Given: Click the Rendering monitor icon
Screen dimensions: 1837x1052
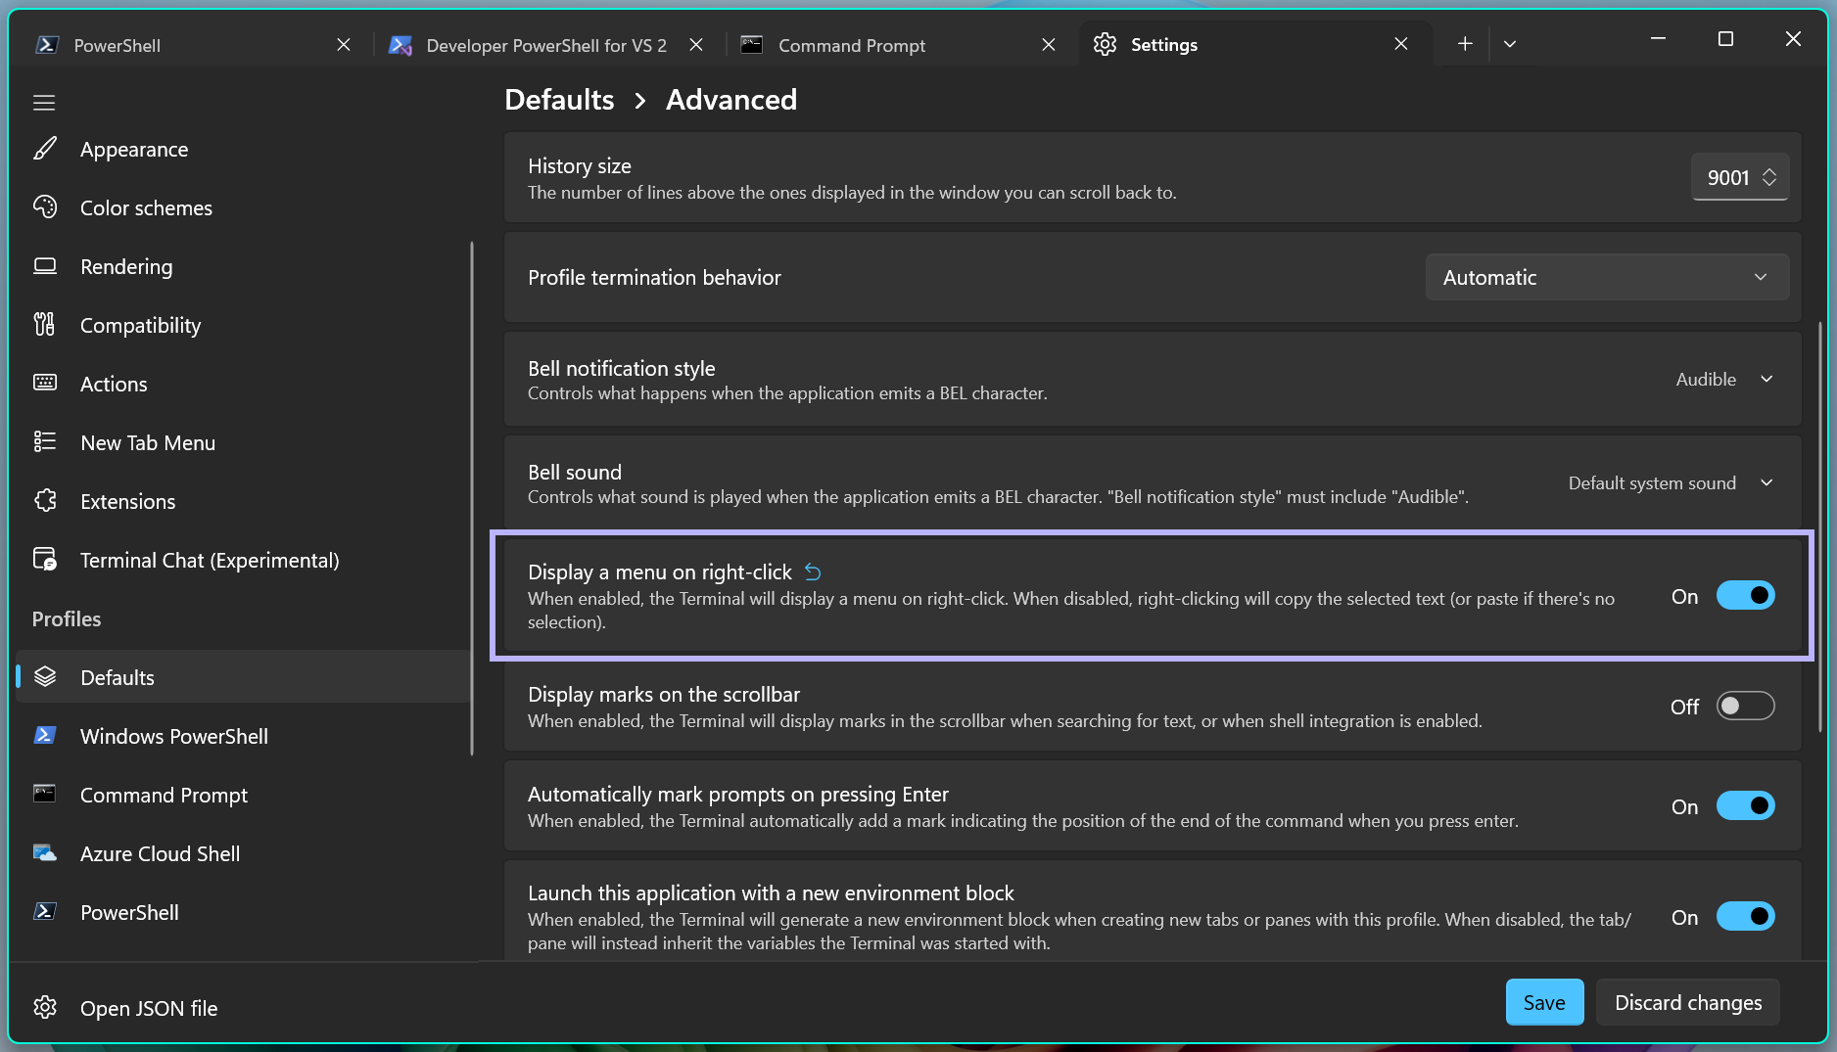Looking at the screenshot, I should click(45, 265).
